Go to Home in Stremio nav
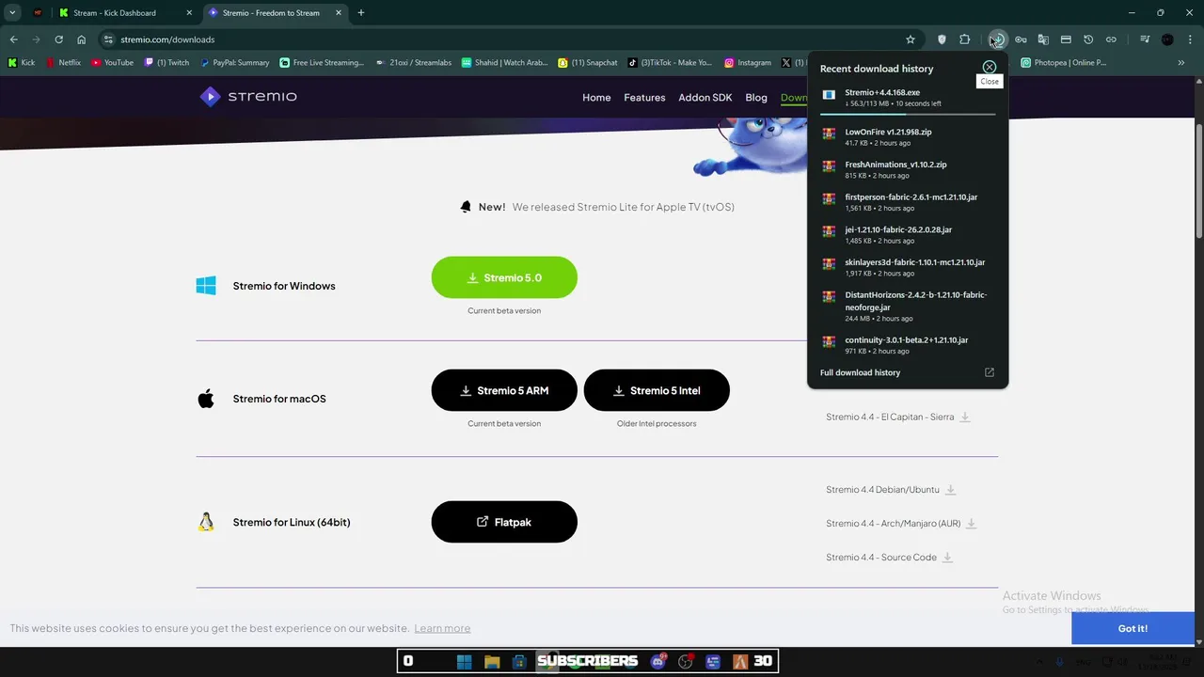This screenshot has height=677, width=1204. pos(596,98)
